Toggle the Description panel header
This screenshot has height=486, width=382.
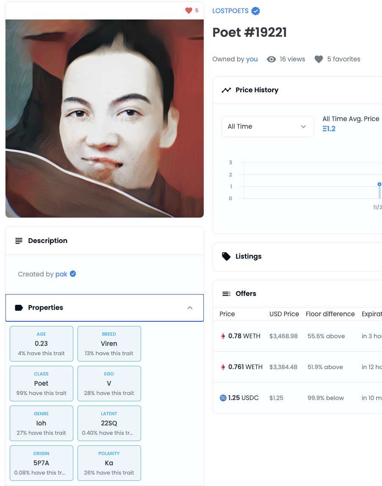tap(105, 241)
